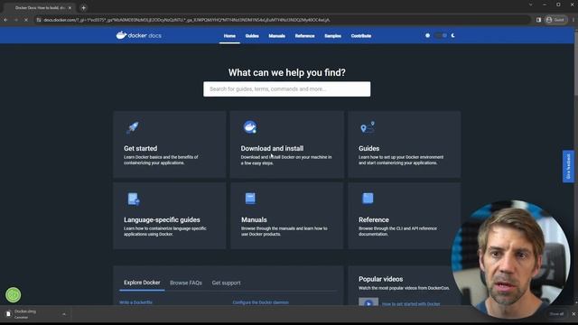
Task: Click Show all downloads
Action: click(x=556, y=314)
